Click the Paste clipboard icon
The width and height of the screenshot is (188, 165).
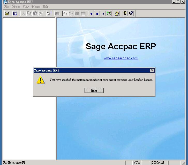[x=35, y=13]
